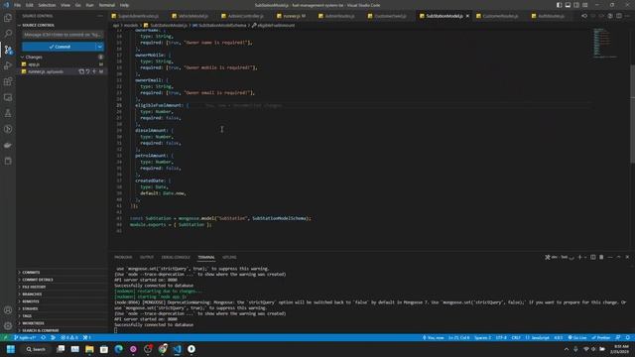Expand the TAGS section
Screen dimensions: 635x357
point(27,316)
